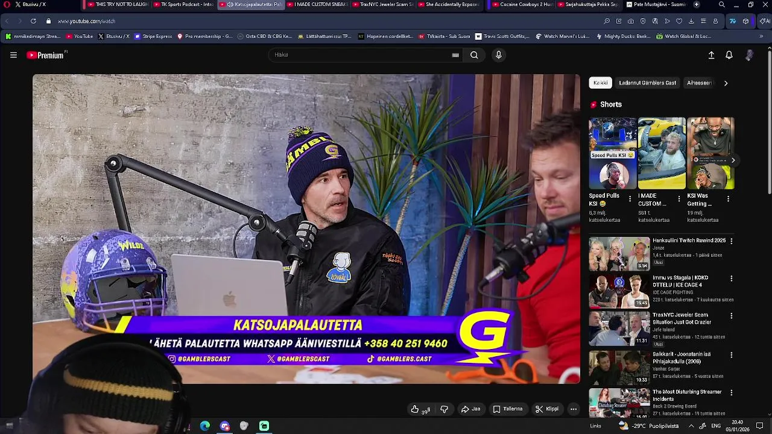Open options menu for I MADE CUSTOM short
The height and width of the screenshot is (434, 772).
(679, 199)
